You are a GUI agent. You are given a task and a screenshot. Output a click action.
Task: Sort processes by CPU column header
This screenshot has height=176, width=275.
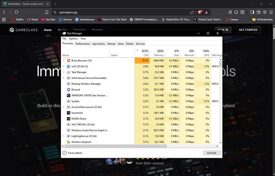142,53
